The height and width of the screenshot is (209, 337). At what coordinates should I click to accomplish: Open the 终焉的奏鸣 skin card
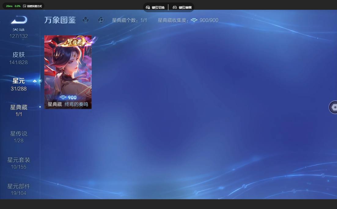[x=68, y=72]
